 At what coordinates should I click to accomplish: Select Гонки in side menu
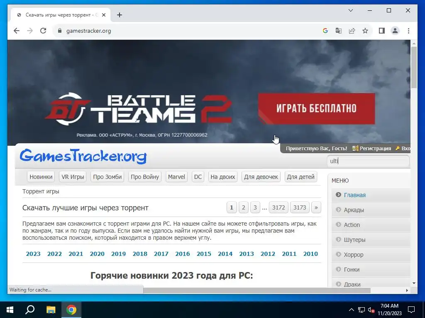click(x=371, y=269)
